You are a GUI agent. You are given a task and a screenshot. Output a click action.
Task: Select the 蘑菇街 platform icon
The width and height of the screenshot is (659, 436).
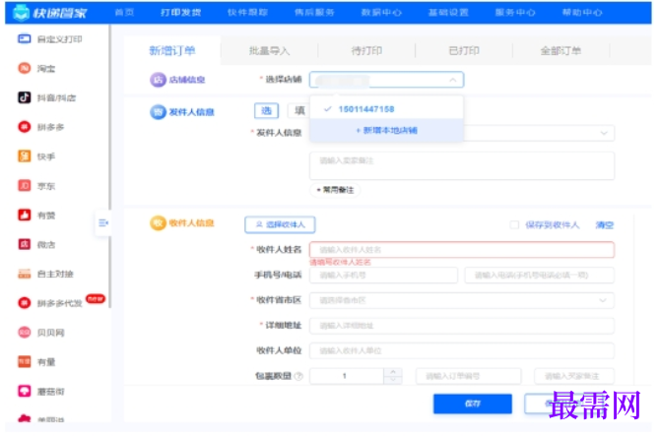(x=24, y=391)
